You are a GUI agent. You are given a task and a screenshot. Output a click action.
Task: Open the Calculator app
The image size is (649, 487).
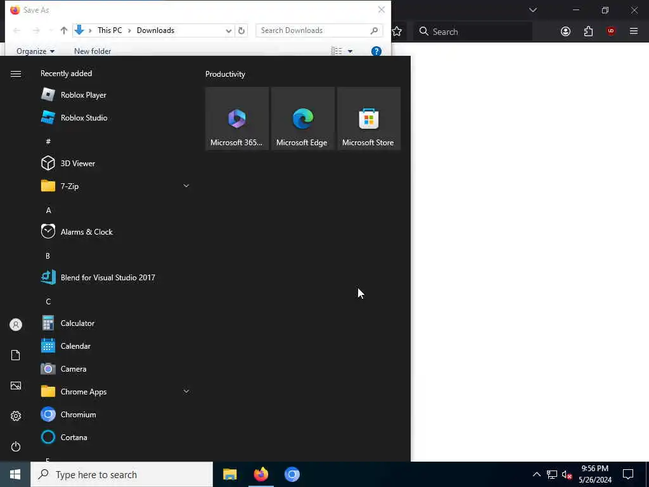[115, 323]
